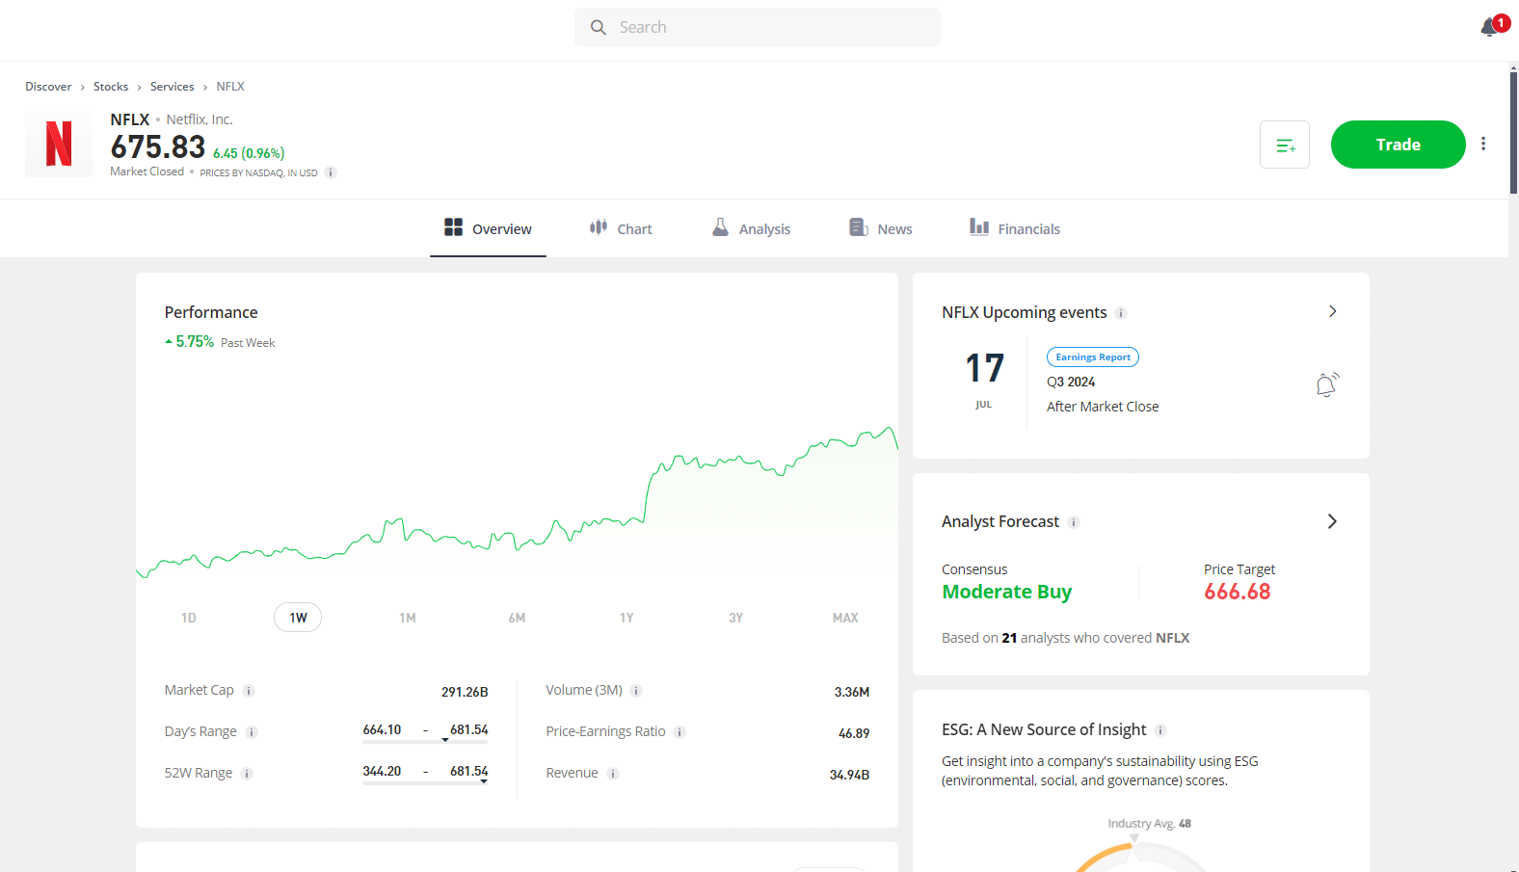Click the NFLX breadcrumb item
The width and height of the screenshot is (1519, 872).
tap(230, 87)
